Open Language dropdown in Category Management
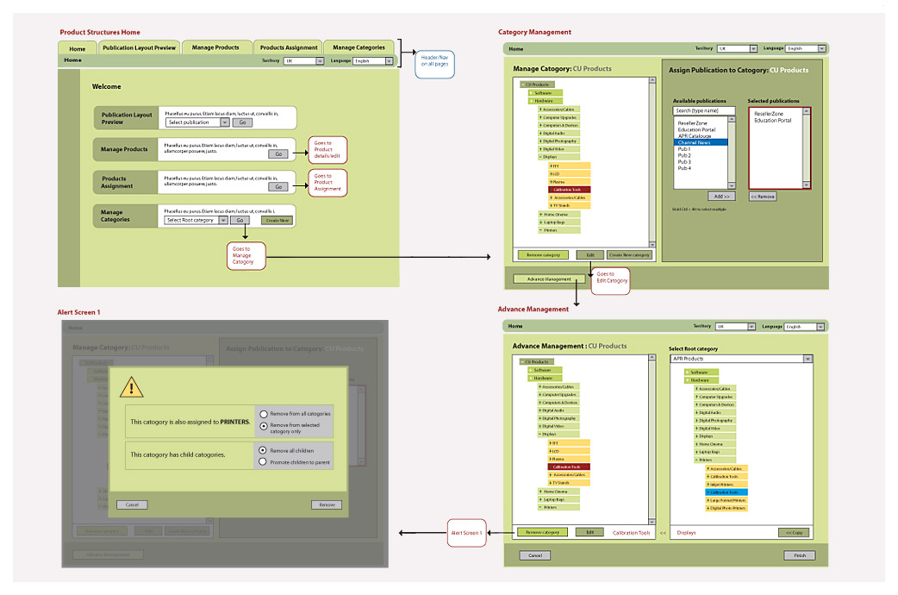The width and height of the screenshot is (898, 595). click(x=805, y=49)
